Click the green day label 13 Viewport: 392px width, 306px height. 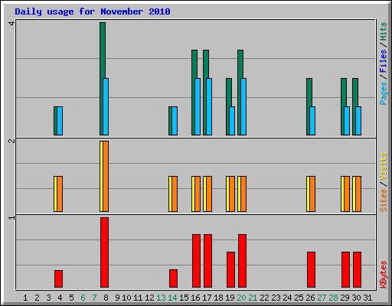coord(161,298)
